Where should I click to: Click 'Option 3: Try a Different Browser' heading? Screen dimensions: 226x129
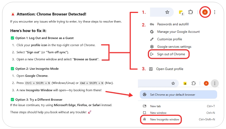click(39, 100)
